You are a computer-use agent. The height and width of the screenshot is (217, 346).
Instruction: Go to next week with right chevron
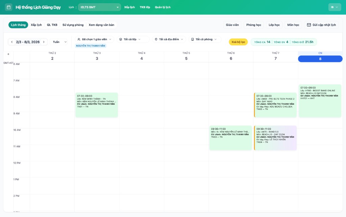pyautogui.click(x=44, y=42)
